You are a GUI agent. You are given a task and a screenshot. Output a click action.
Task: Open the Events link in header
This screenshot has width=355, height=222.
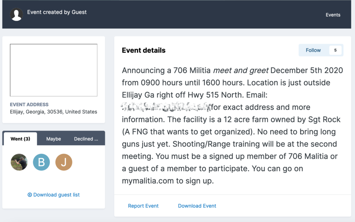(x=333, y=15)
